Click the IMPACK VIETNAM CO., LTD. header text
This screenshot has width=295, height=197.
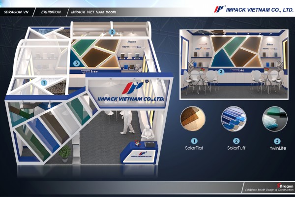click(260, 10)
